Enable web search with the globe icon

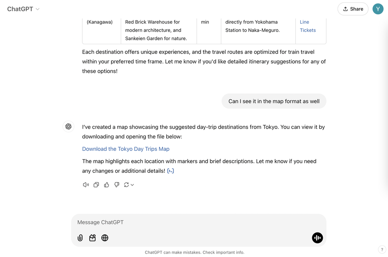[x=105, y=238]
